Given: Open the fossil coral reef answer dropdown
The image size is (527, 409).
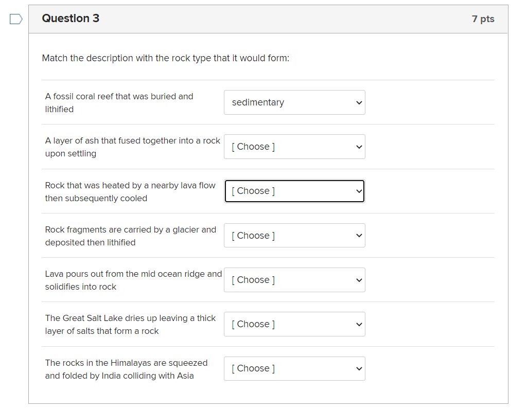Looking at the screenshot, I should (294, 102).
